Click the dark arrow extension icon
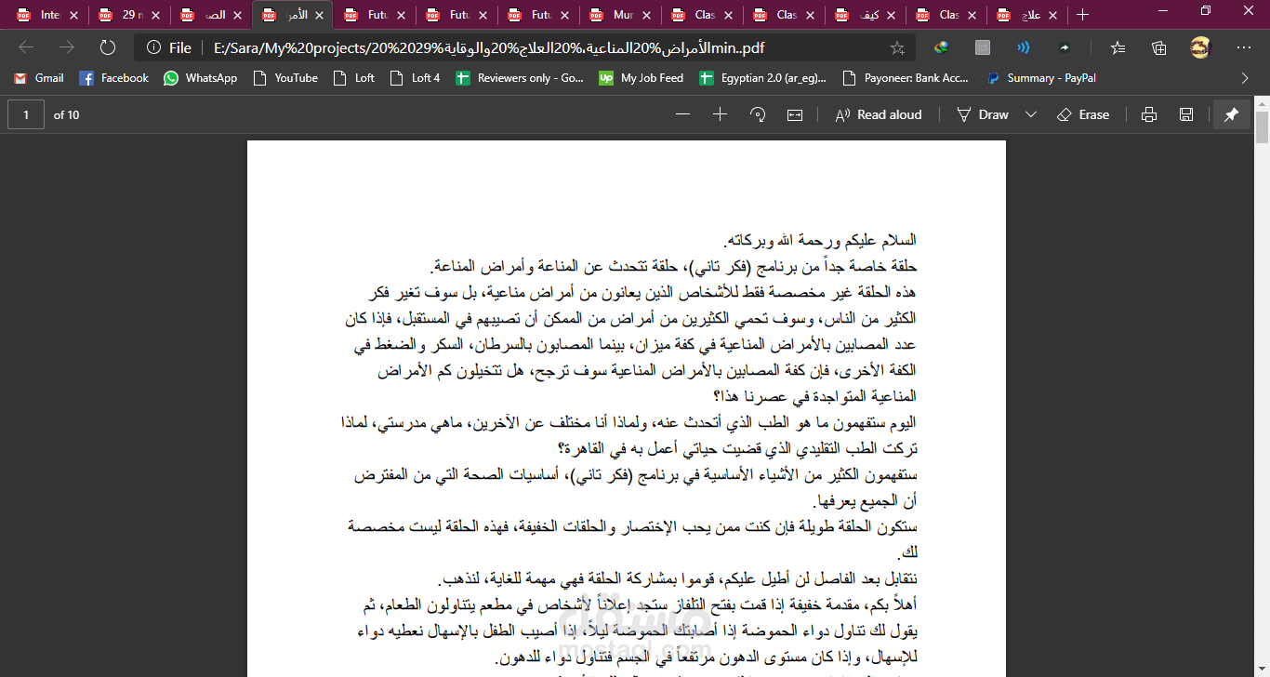1270x677 pixels. click(1065, 47)
